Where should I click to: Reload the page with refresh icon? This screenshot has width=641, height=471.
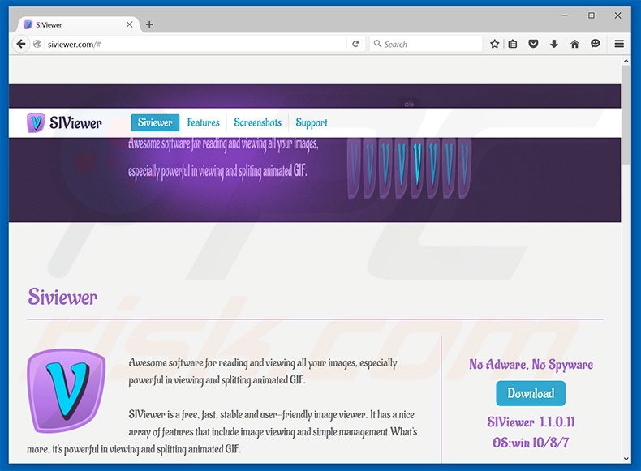point(355,44)
